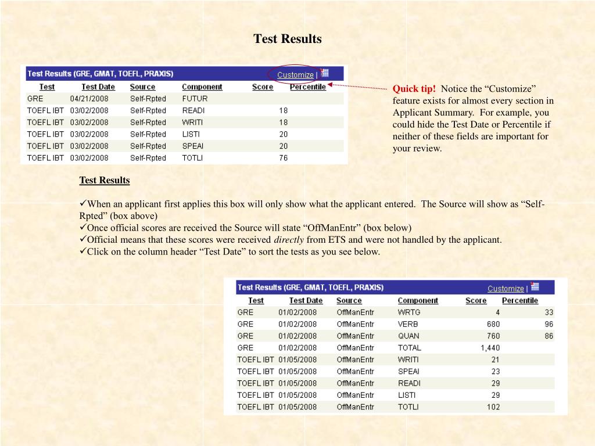Viewport: 595px width, 446px height.
Task: Sort lower table by Test Date header
Action: point(306,300)
